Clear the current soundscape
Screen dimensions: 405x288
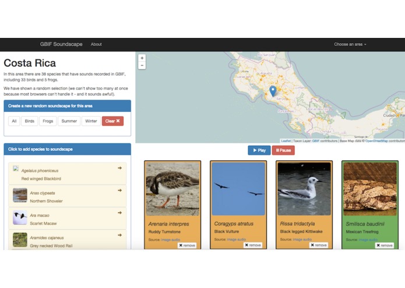pos(112,121)
